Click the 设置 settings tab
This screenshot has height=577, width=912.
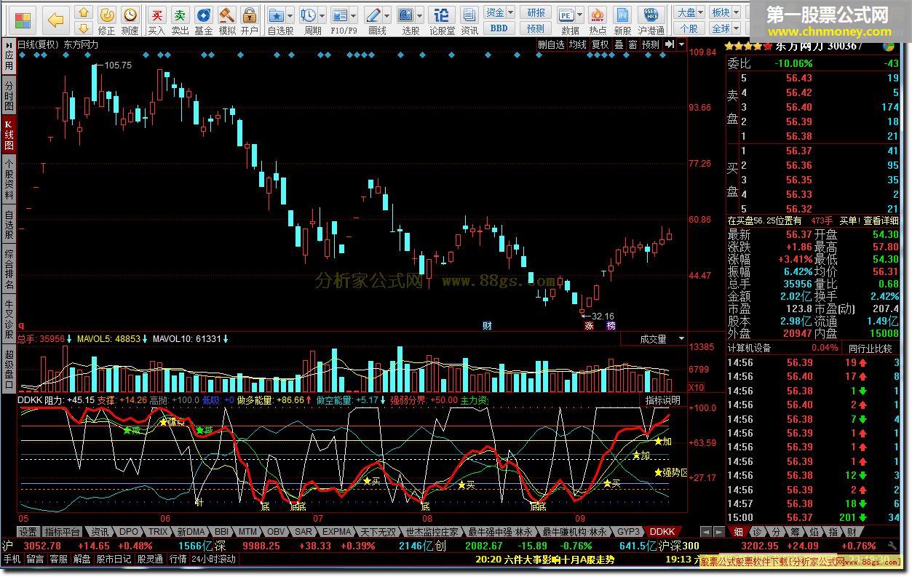click(28, 532)
